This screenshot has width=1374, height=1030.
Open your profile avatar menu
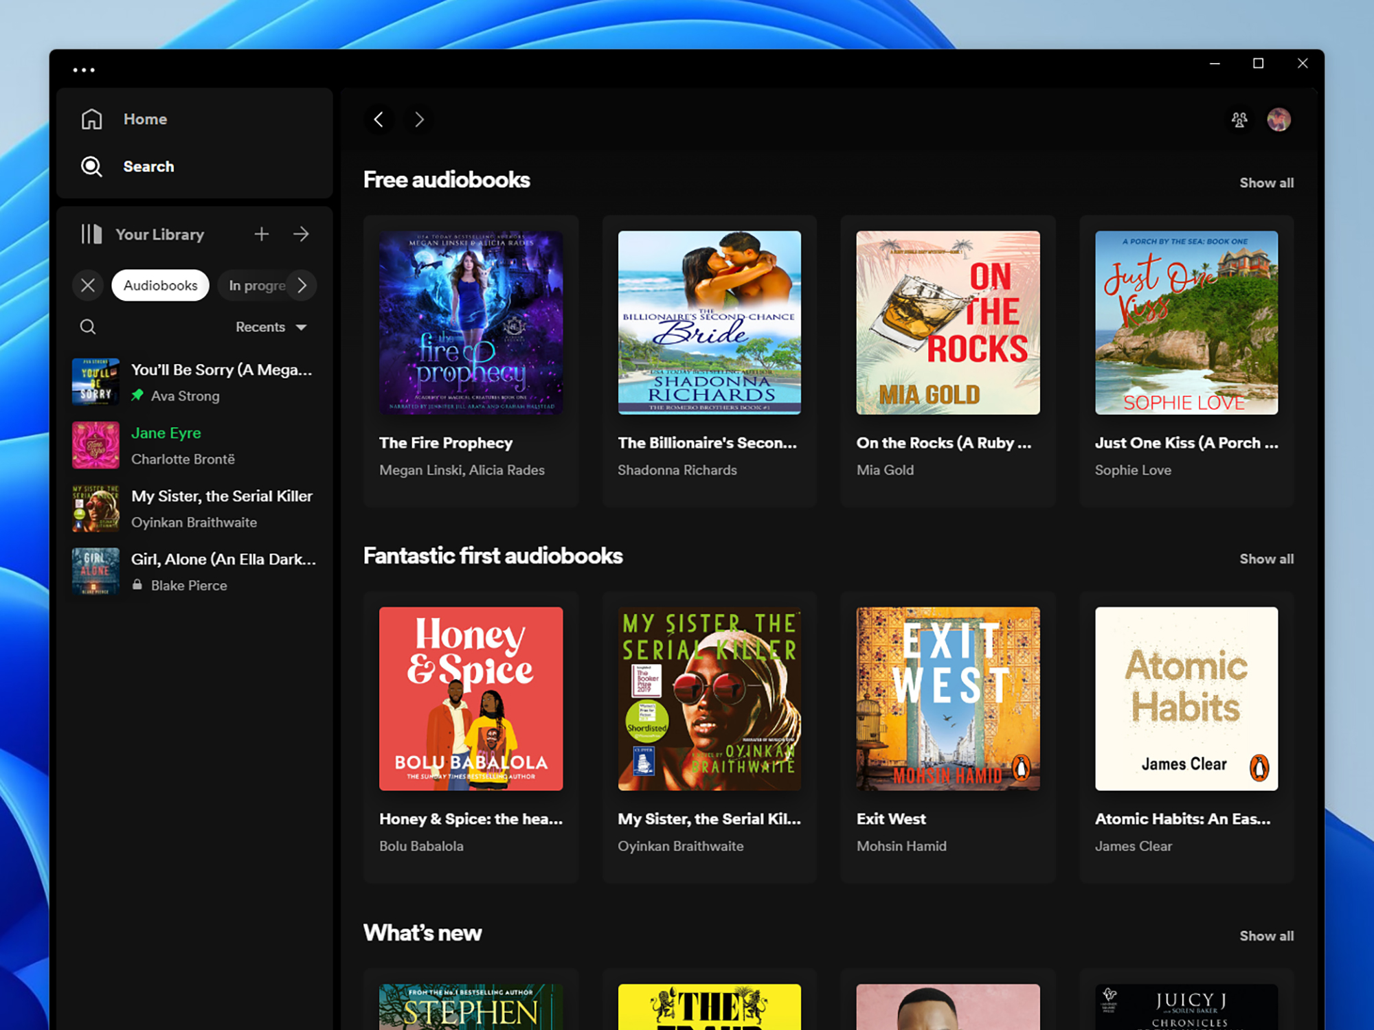pyautogui.click(x=1280, y=119)
